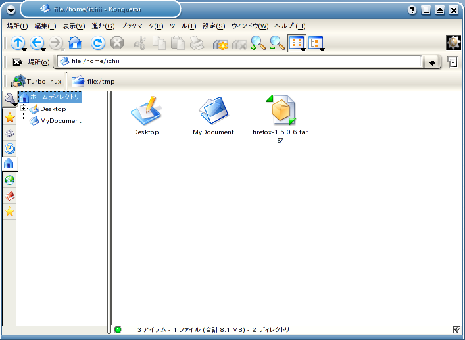Click the Back arrow toolbar button
Viewport: 465px width, 340px height.
click(x=36, y=43)
